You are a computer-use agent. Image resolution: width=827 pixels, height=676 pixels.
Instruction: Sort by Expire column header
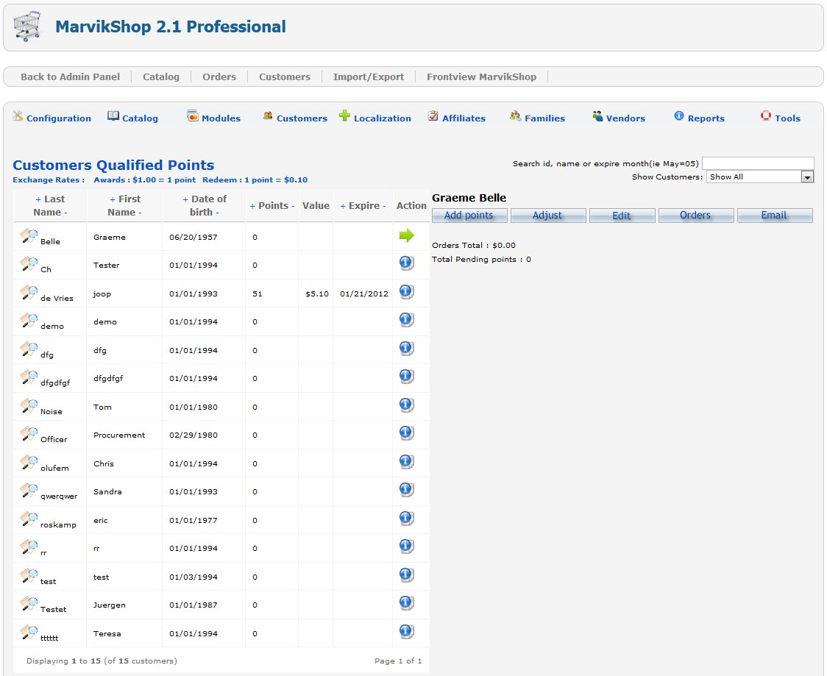point(363,206)
